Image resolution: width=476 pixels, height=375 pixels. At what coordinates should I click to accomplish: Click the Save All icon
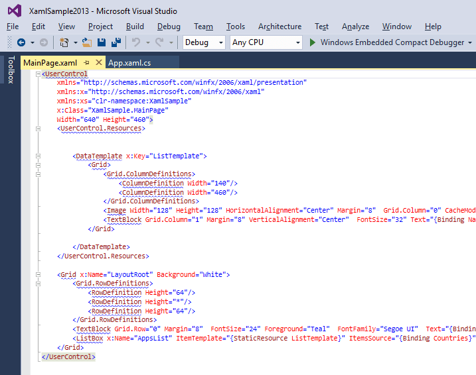click(116, 42)
